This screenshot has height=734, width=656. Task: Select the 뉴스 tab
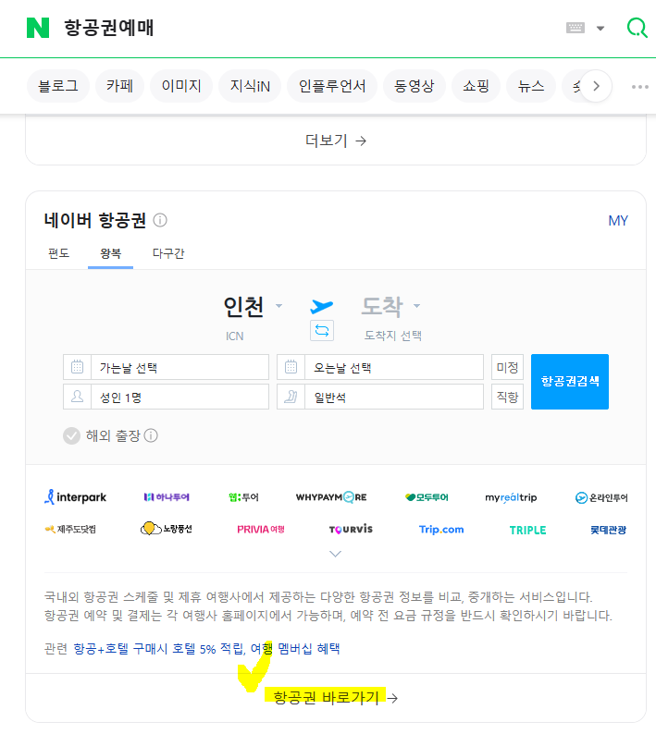[x=531, y=86]
